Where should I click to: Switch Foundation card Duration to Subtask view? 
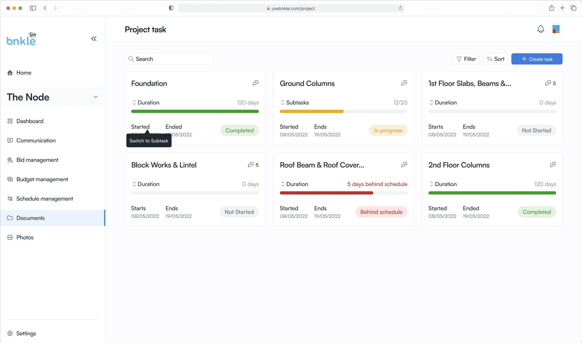click(134, 103)
